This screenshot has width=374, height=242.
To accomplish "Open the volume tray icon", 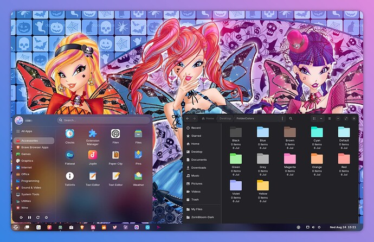I will 313,227.
